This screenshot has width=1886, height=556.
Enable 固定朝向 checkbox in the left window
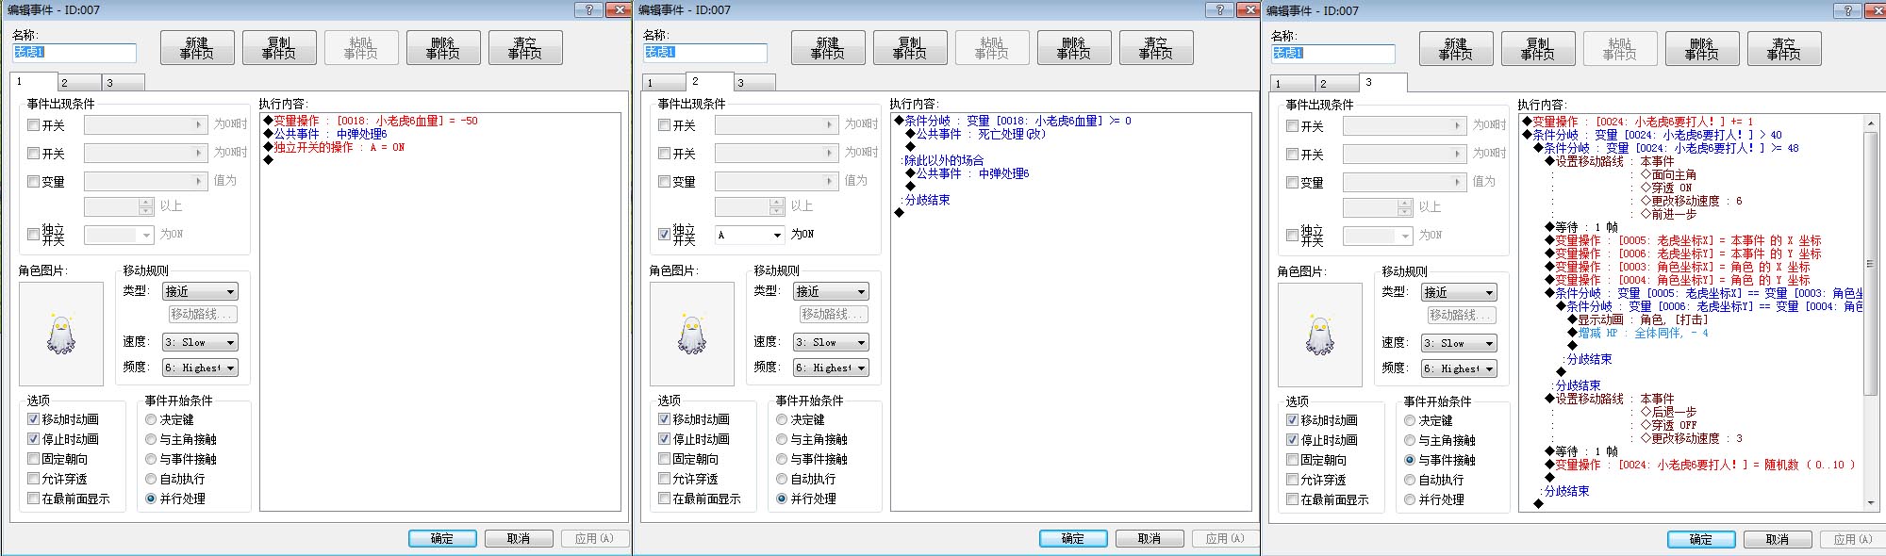34,459
